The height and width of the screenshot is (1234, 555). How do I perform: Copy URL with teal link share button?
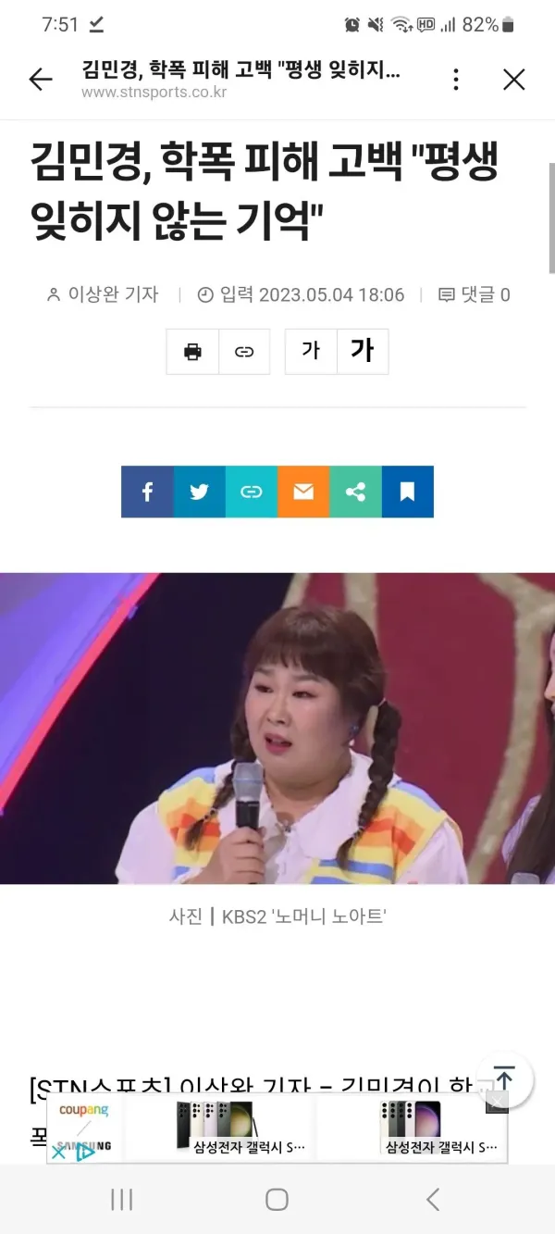(x=252, y=492)
